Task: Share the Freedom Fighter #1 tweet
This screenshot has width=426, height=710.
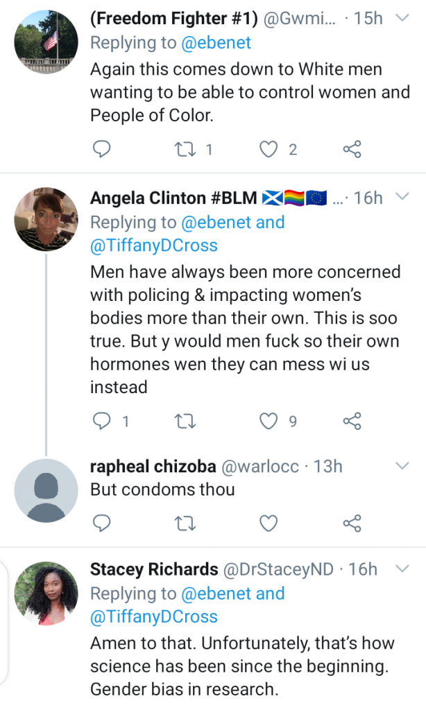Action: (352, 149)
